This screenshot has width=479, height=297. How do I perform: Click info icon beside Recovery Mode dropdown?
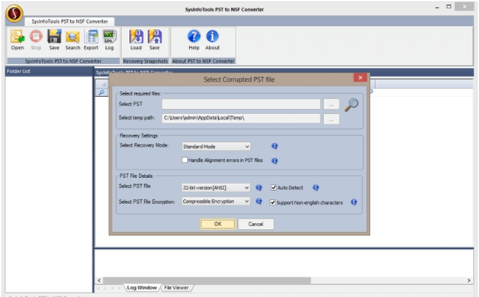(275, 146)
